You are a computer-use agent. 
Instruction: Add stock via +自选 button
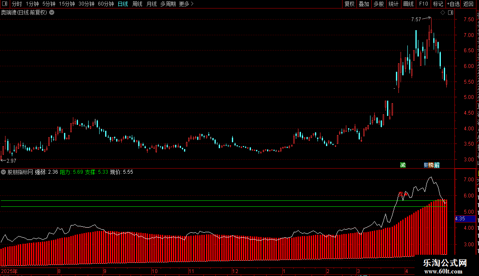tap(453, 4)
